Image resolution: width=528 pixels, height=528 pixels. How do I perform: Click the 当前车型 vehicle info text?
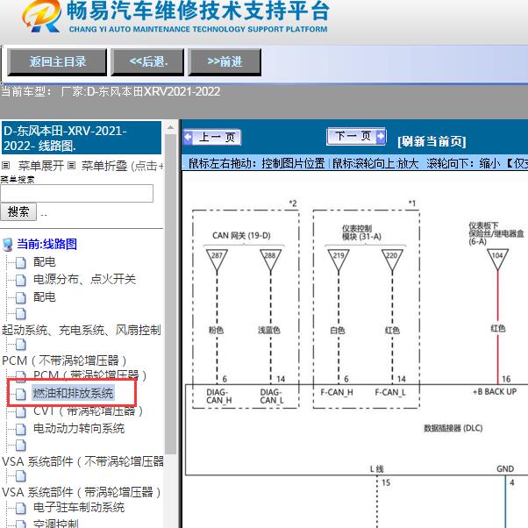[111, 91]
